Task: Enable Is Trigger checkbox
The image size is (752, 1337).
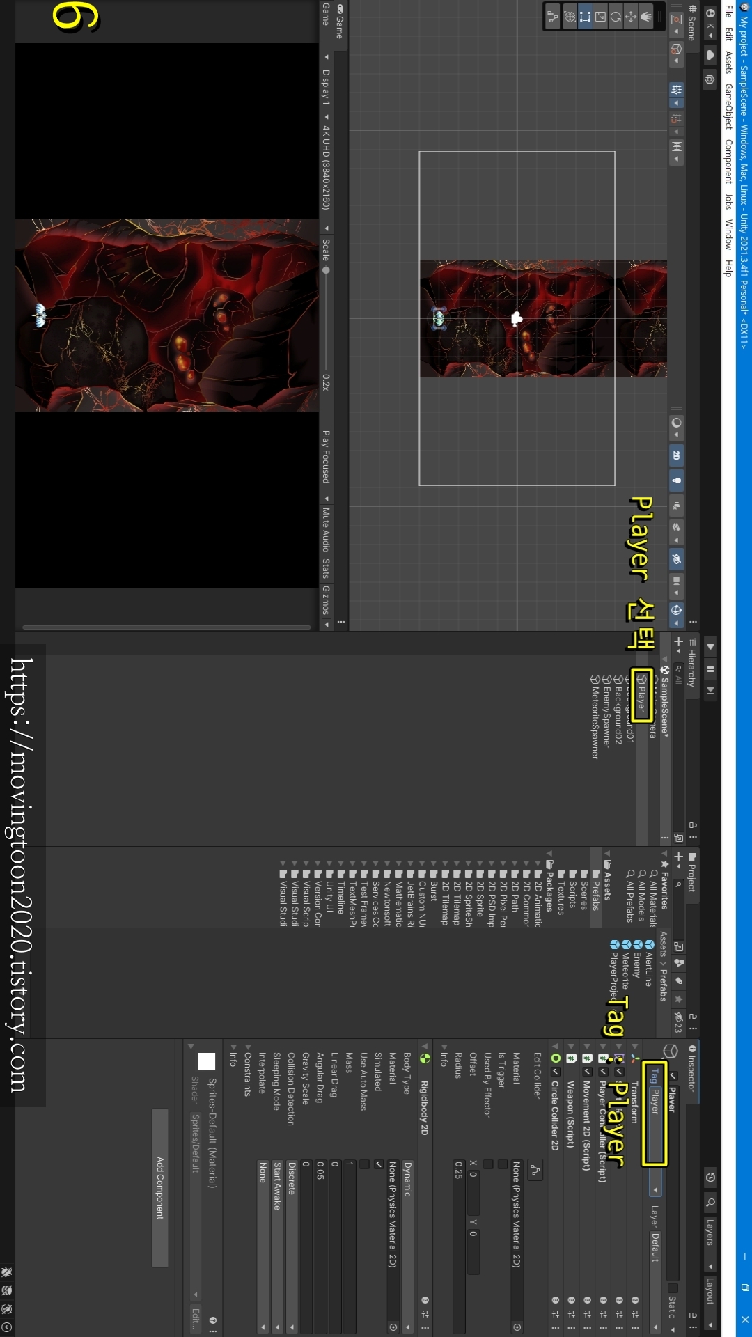Action: [x=502, y=1164]
